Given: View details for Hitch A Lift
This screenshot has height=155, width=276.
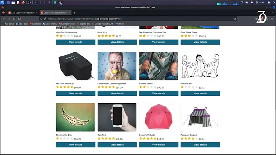Looking at the screenshot, I should point(117,42).
